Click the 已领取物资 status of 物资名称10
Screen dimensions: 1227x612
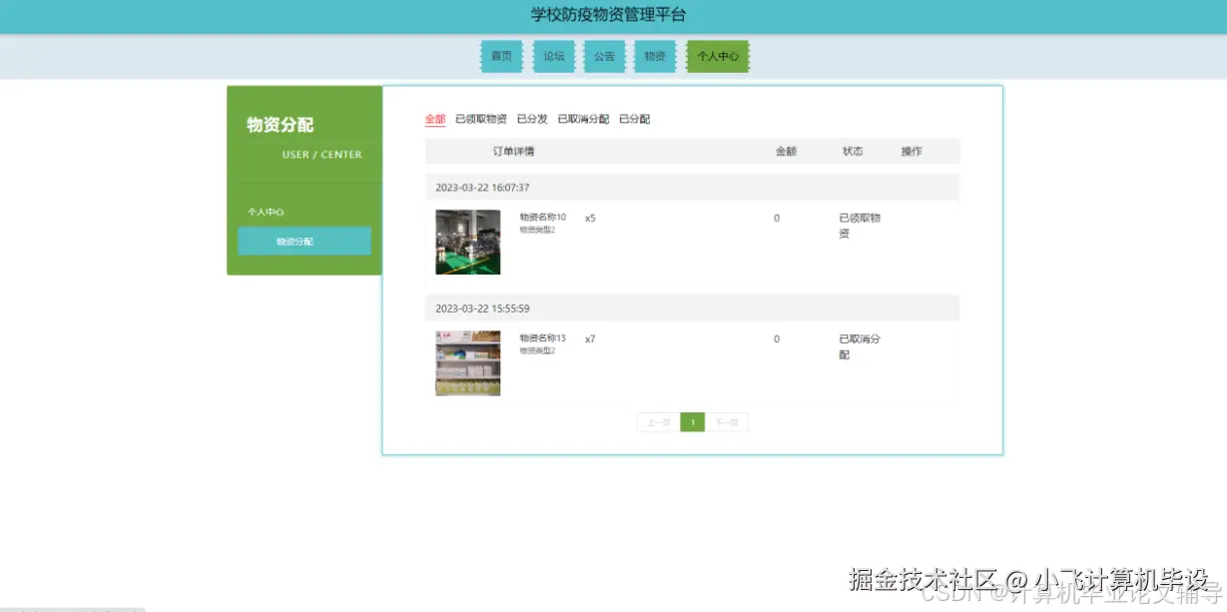click(860, 226)
